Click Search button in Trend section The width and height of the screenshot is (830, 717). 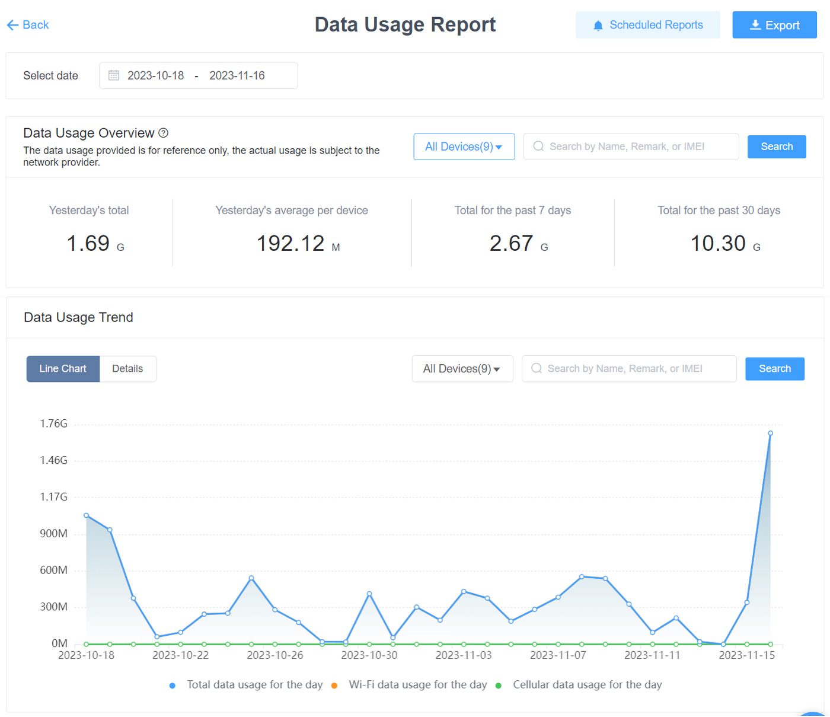click(x=775, y=369)
